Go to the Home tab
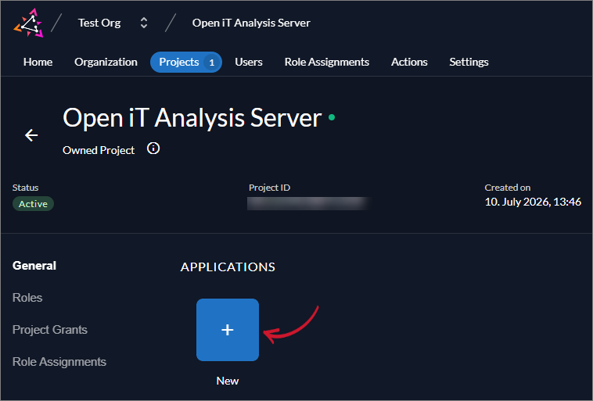Image resolution: width=593 pixels, height=401 pixels. (x=38, y=62)
